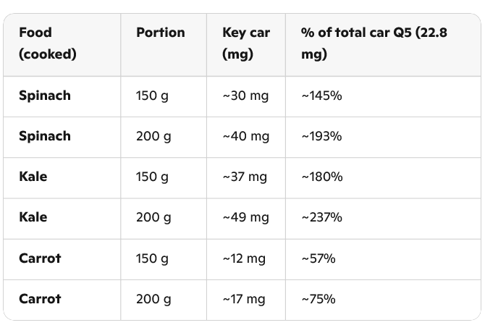Click the ~49 mg value cell
485x333 pixels.
coord(245,217)
